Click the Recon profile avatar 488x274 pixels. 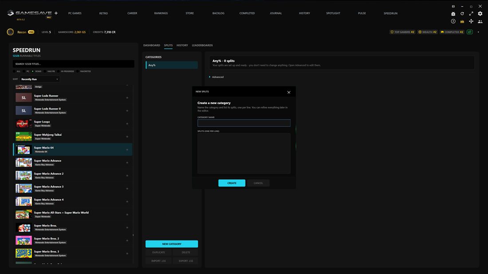tap(10, 32)
